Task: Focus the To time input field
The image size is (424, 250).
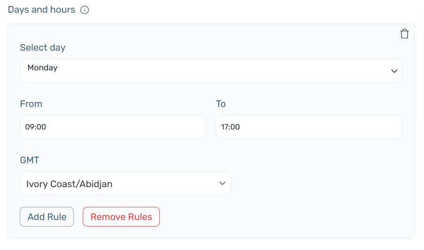Action: (309, 127)
